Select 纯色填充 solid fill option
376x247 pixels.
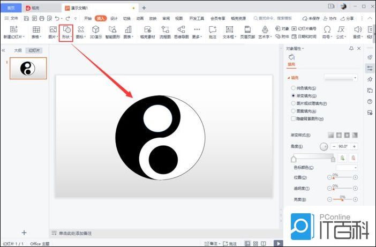(x=292, y=88)
